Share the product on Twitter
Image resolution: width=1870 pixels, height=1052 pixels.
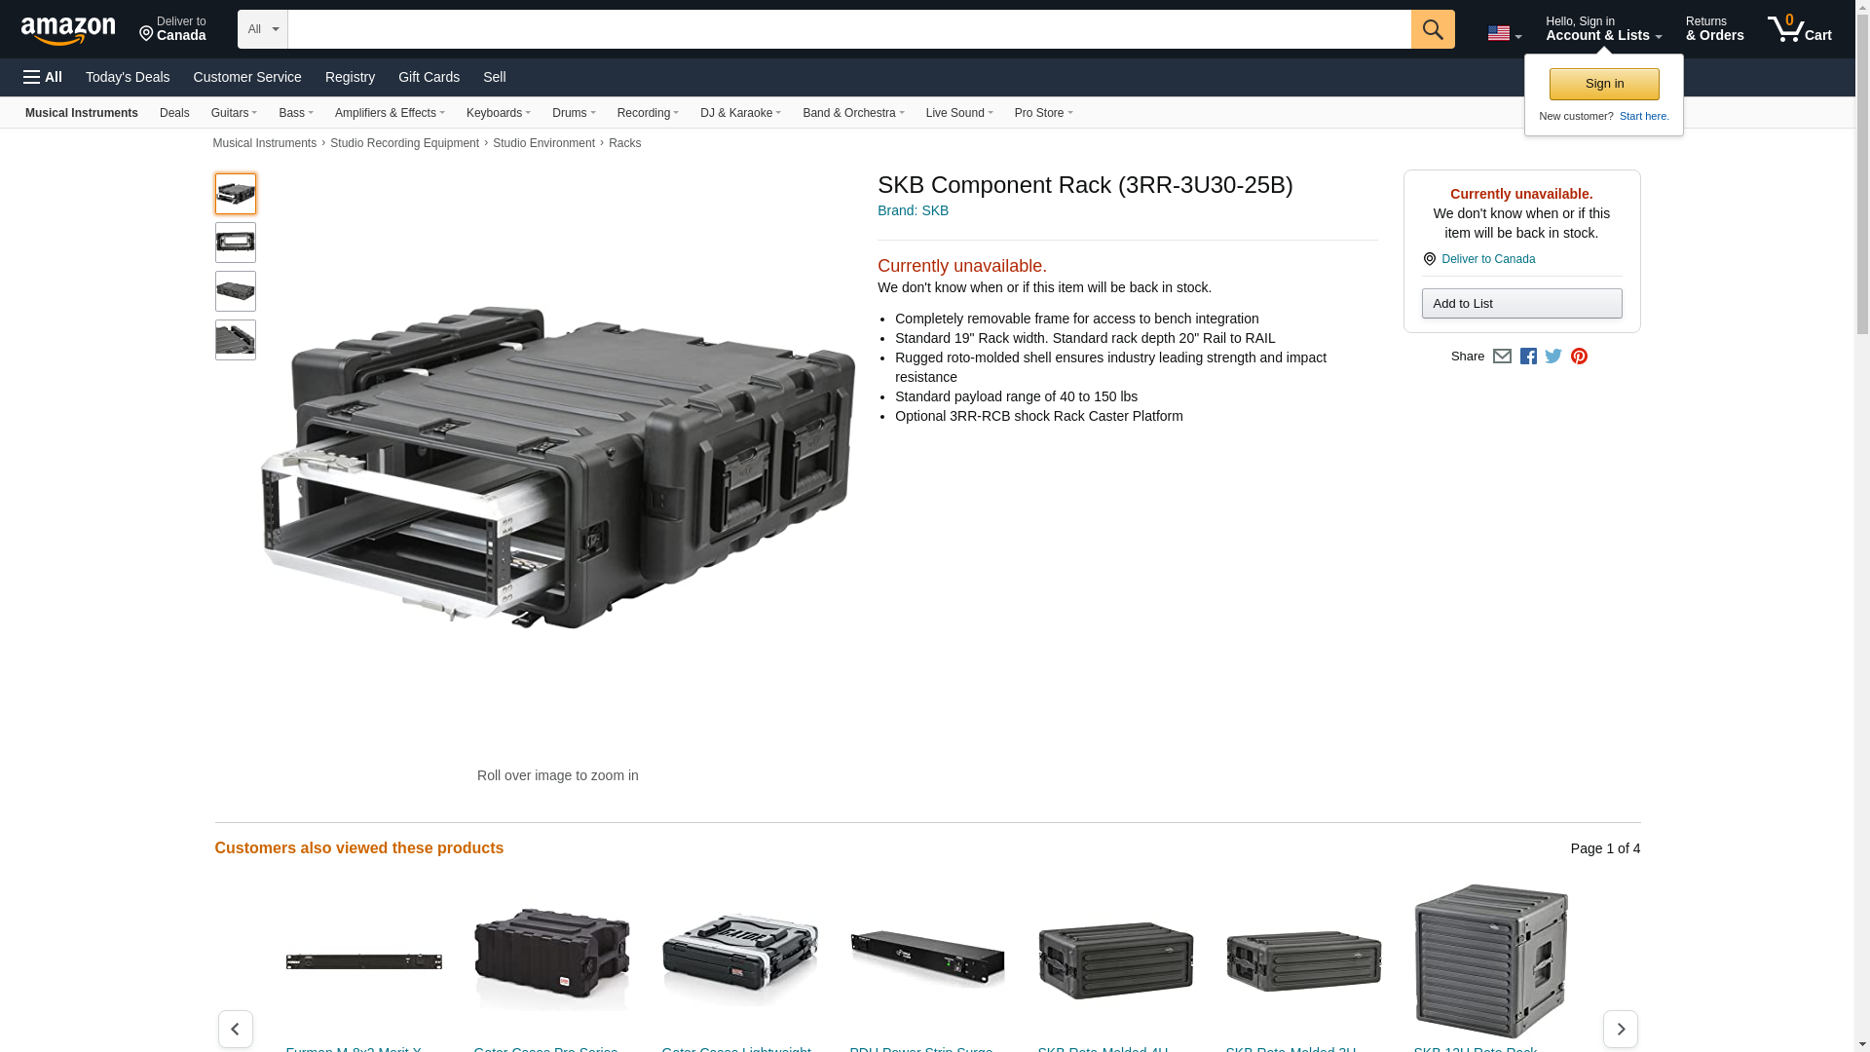tap(1553, 357)
